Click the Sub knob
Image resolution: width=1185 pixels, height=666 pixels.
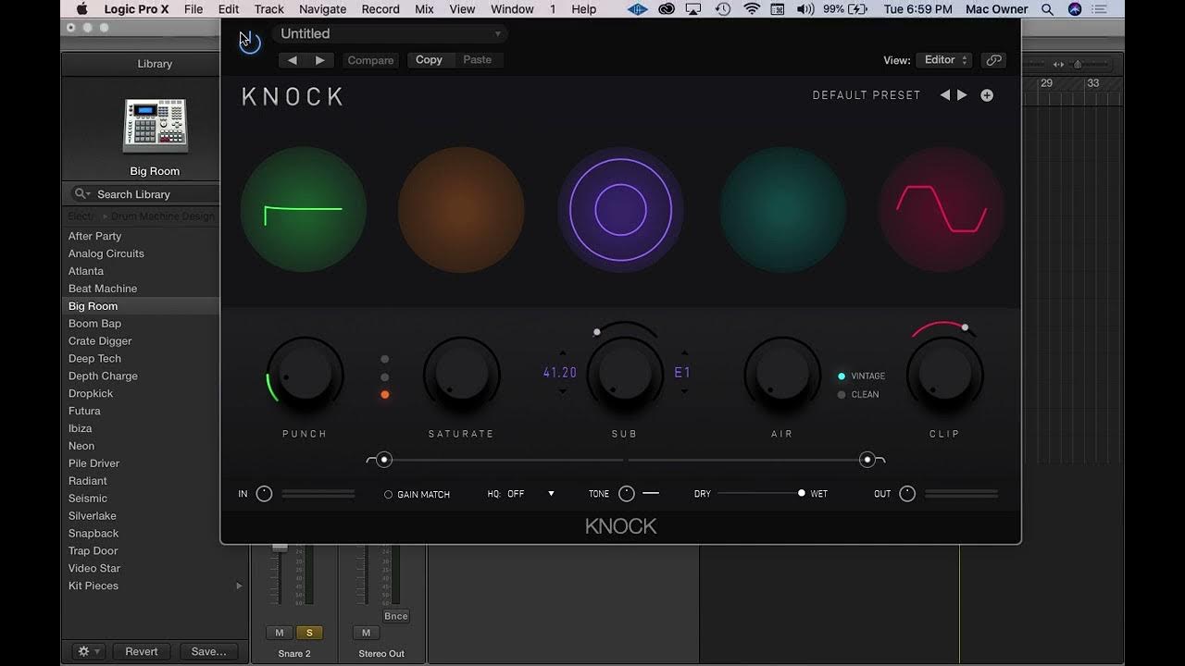click(625, 376)
